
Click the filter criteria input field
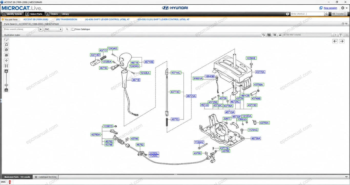308,35
